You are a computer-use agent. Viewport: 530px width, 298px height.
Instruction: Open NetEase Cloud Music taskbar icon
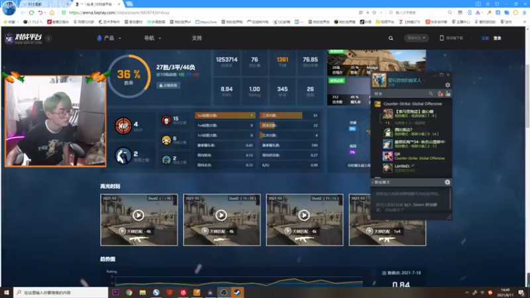coord(183,292)
